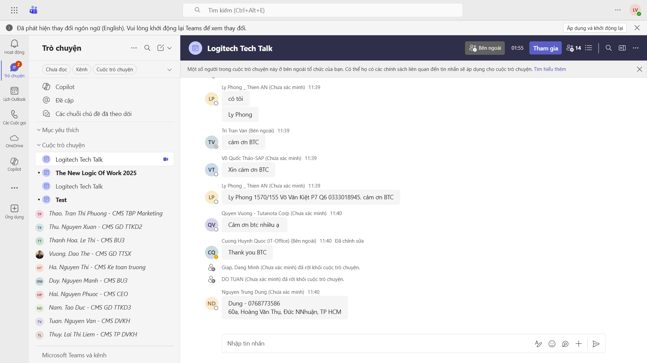Click the emoji picker icon in the message box
The width and height of the screenshot is (647, 363).
pyautogui.click(x=552, y=344)
